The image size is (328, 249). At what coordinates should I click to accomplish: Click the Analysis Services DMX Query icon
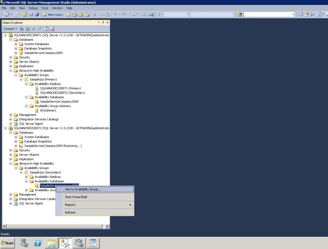click(x=81, y=14)
